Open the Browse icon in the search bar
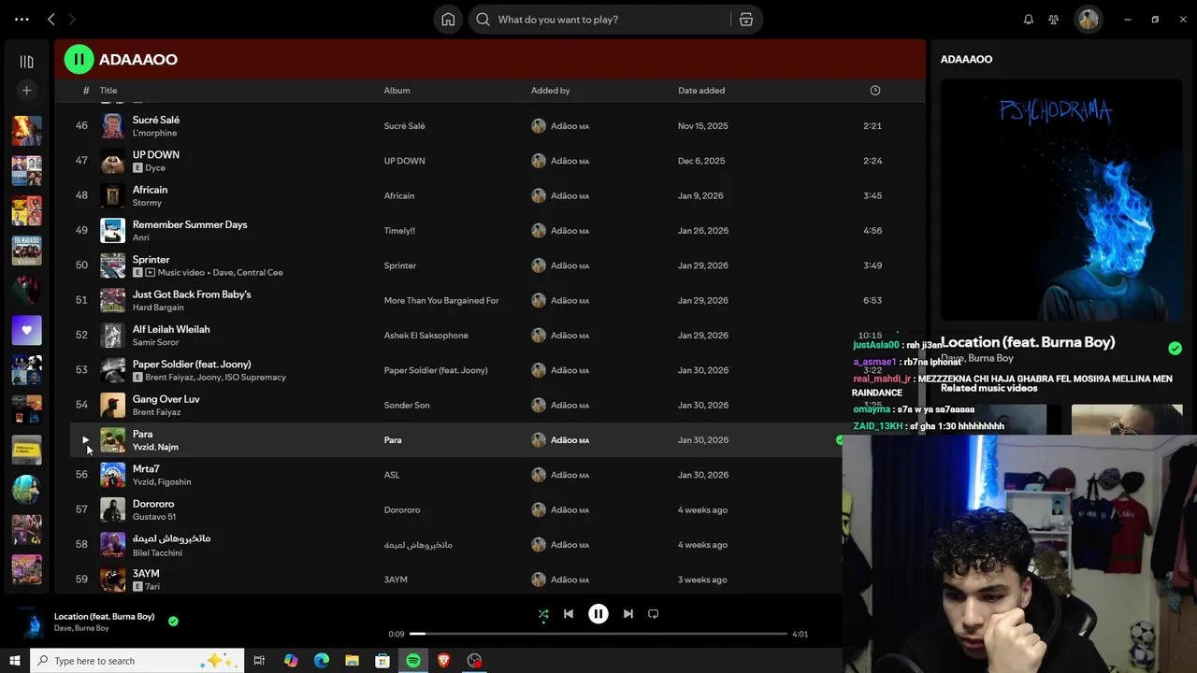The width and height of the screenshot is (1197, 673). tap(746, 20)
